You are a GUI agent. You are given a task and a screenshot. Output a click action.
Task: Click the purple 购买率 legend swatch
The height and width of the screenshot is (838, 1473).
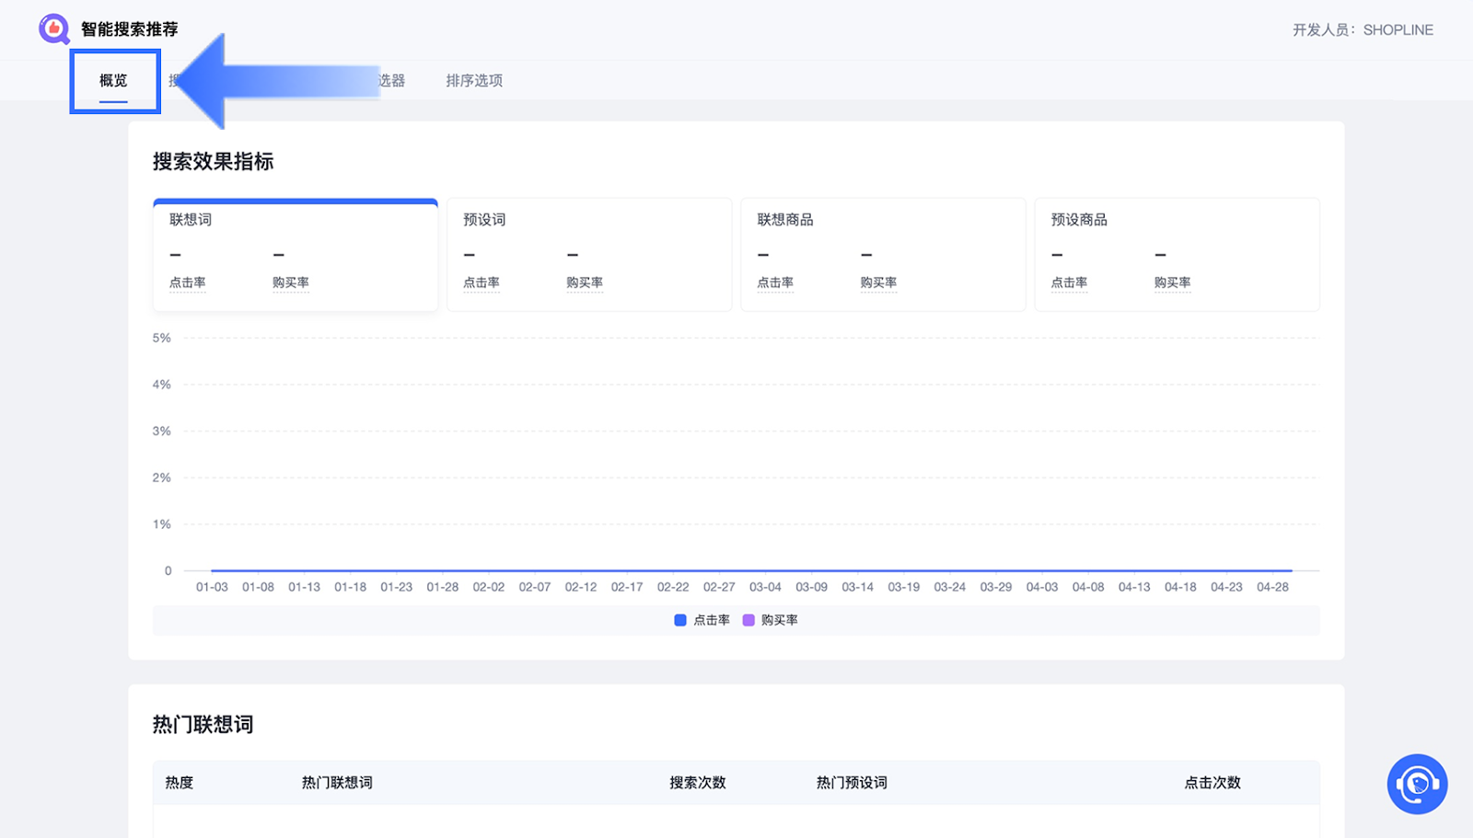[x=748, y=620]
